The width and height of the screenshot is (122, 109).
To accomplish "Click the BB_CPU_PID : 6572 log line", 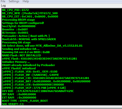I will click(15, 10).
